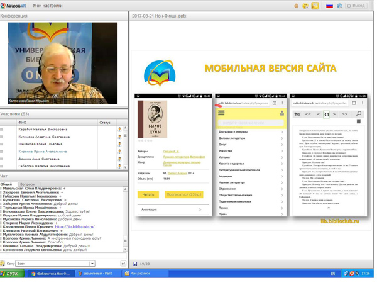Open Мои настройки menu
This screenshot has width=377, height=302.
pos(48,6)
